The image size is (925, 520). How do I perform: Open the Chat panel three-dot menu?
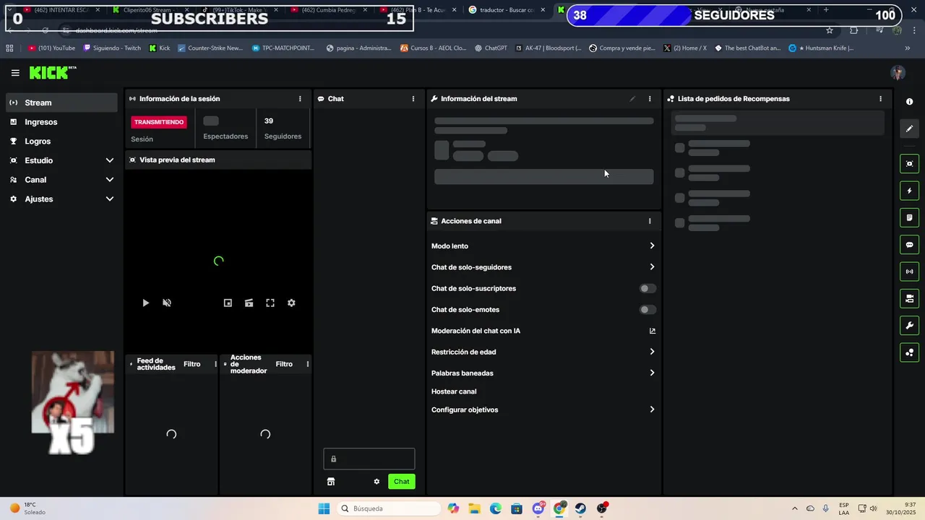point(413,99)
